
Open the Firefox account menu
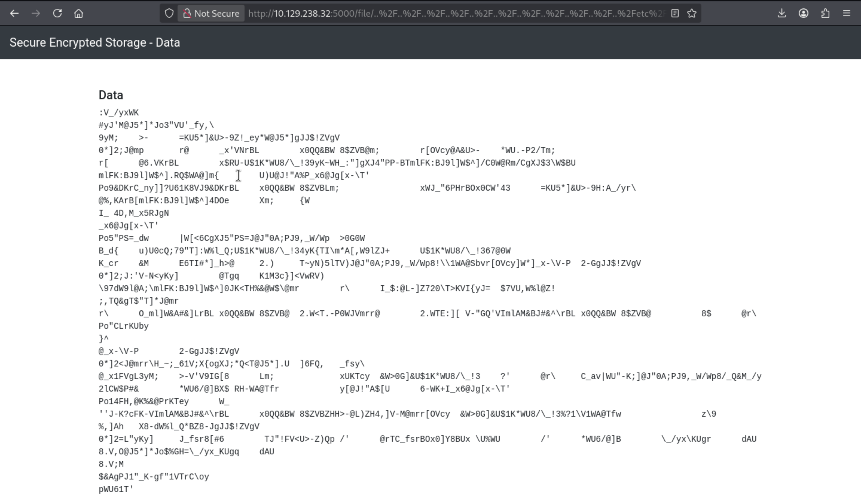click(804, 13)
